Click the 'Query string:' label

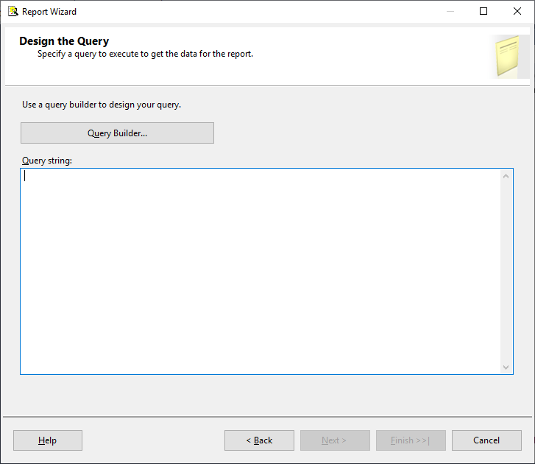(47, 161)
